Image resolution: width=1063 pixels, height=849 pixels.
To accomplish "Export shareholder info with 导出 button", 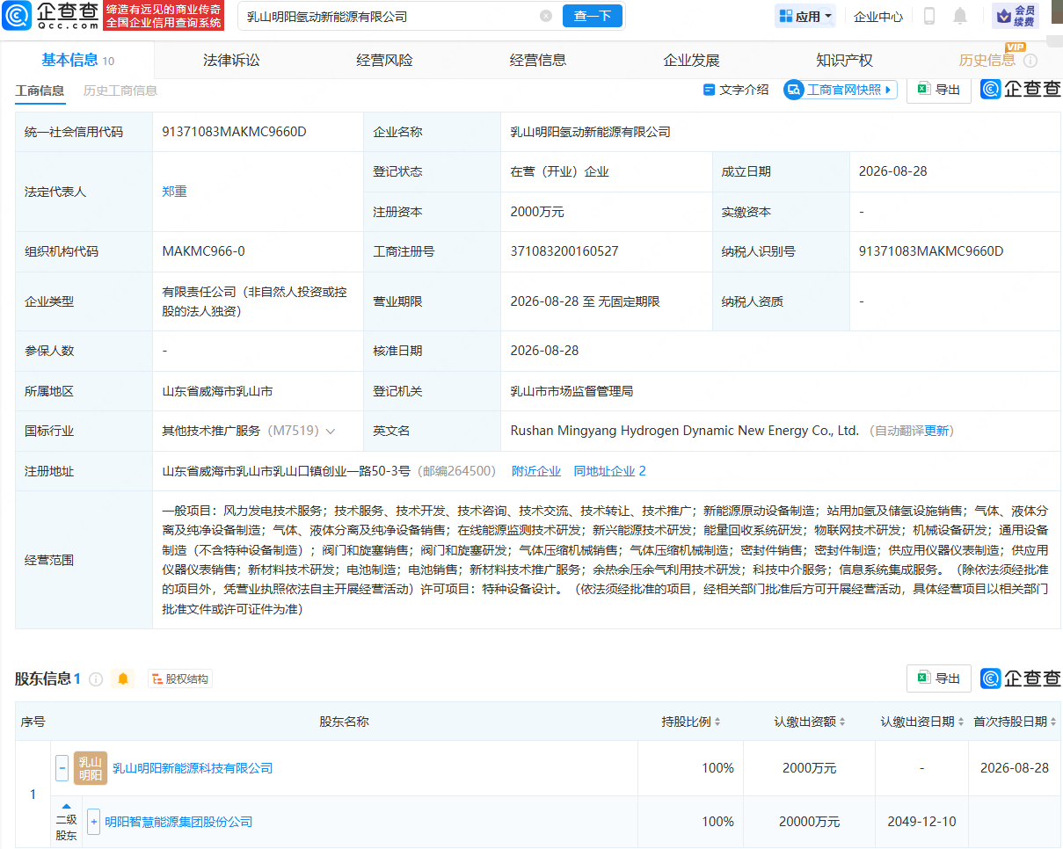I will pos(939,678).
